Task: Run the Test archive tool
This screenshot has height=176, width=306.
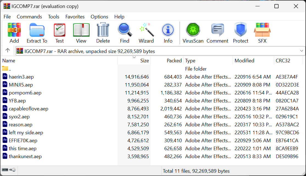Action: coord(60,30)
